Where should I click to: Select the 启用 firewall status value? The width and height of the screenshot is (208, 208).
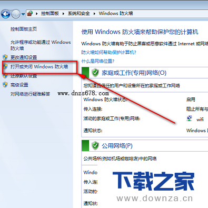(191, 100)
